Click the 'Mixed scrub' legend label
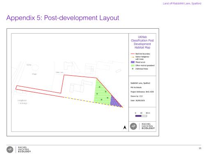This screenshot has width=205, height=156. 140,62
